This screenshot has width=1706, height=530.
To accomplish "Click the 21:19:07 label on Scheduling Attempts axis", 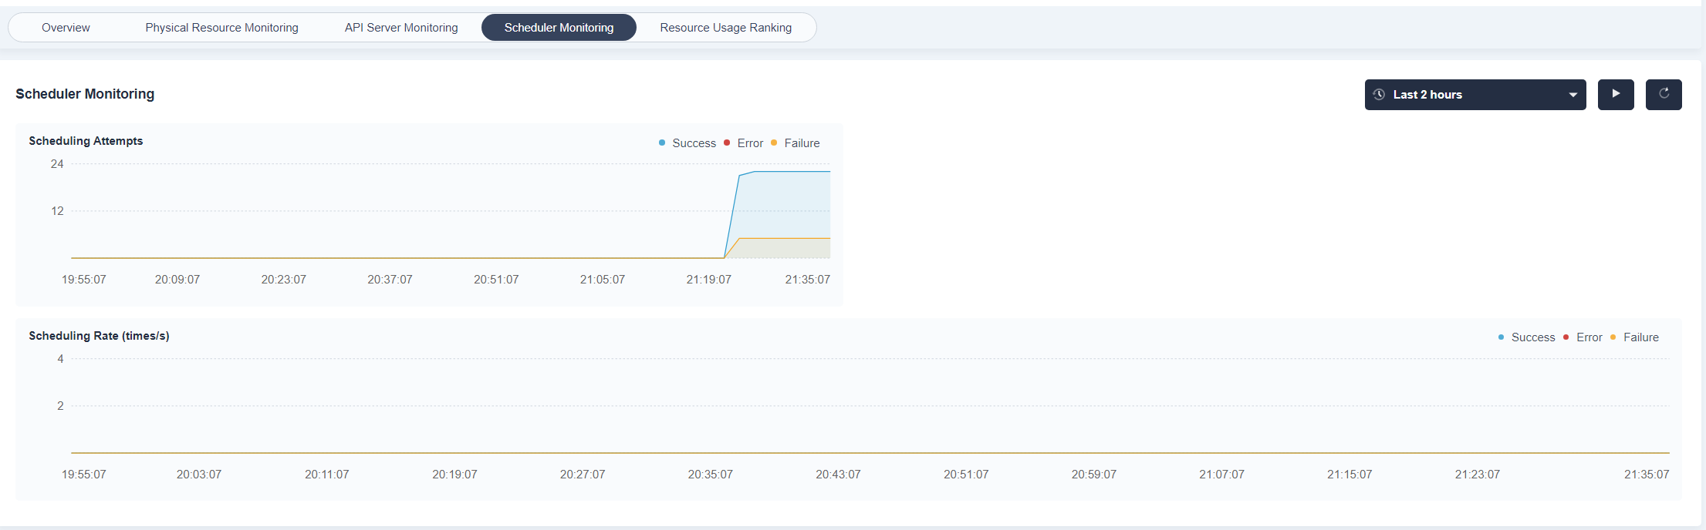I will (708, 280).
